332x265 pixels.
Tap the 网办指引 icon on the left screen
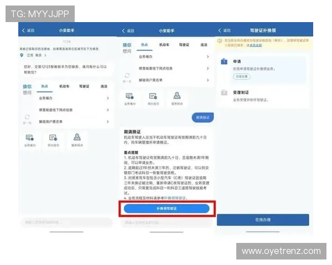point(53,138)
